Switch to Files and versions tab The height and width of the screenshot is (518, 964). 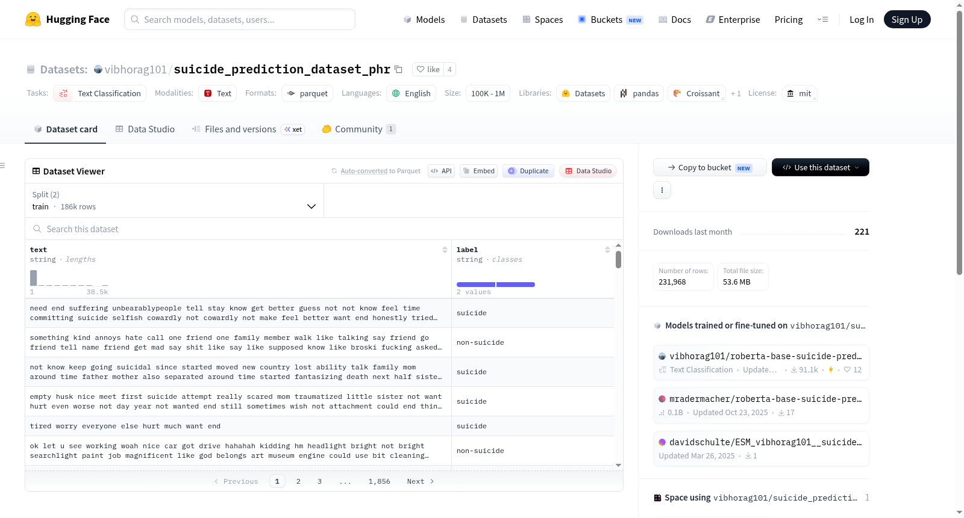pyautogui.click(x=248, y=129)
